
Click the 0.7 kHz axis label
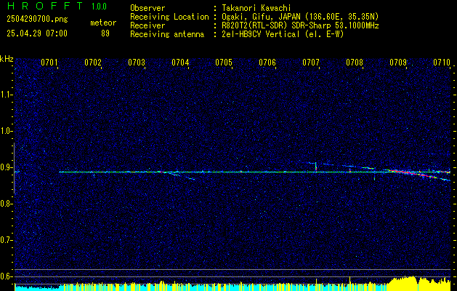pyautogui.click(x=6, y=240)
